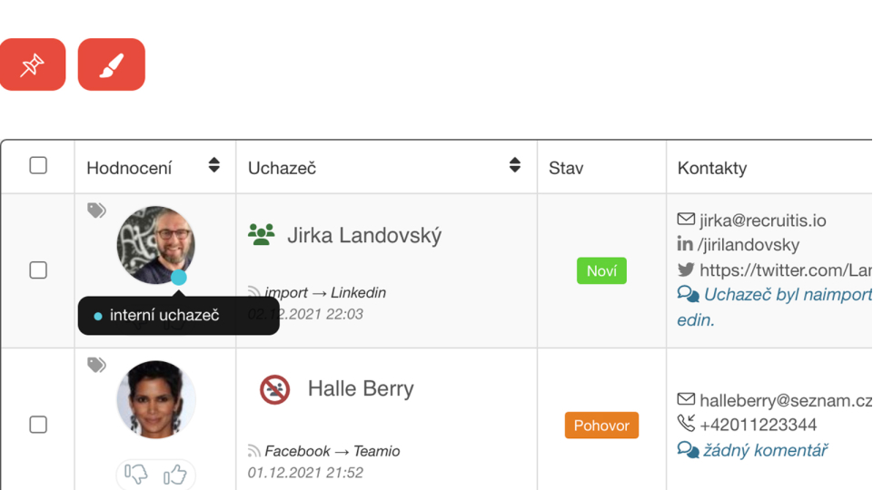This screenshot has width=873, height=490.
Task: Select the Jirka Landovský row checkbox
Action: (38, 270)
